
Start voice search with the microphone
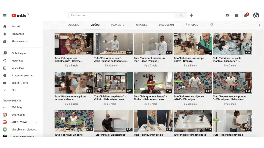pyautogui.click(x=192, y=15)
